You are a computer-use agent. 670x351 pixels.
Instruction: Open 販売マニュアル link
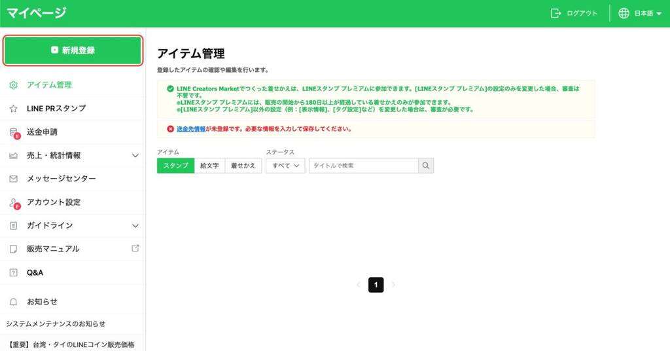click(53, 249)
